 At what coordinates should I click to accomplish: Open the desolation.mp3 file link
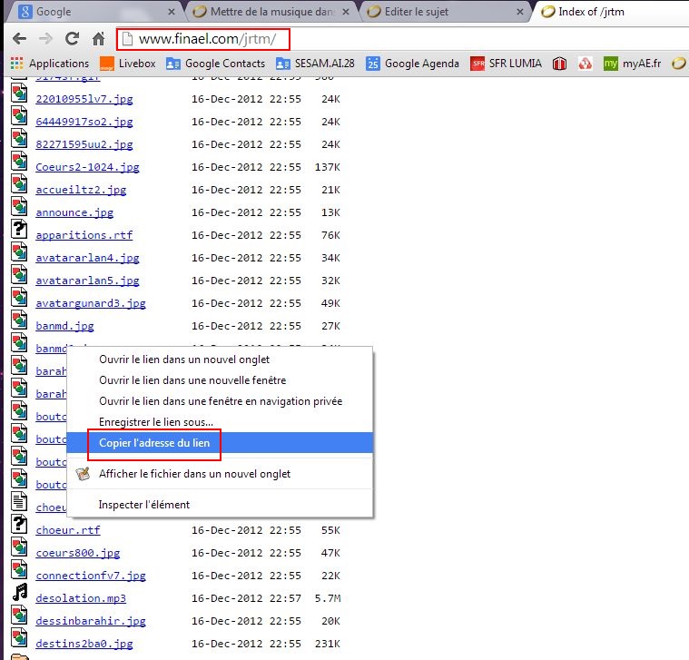[81, 598]
